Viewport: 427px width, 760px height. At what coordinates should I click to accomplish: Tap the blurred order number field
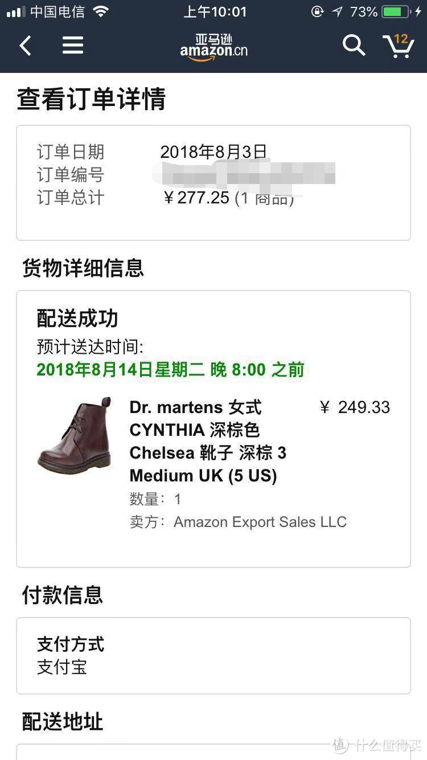pyautogui.click(x=244, y=173)
